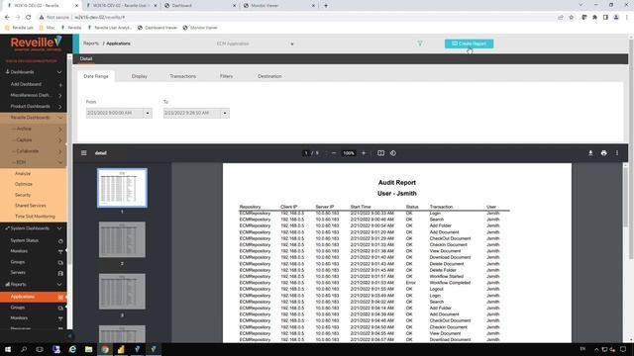The width and height of the screenshot is (634, 356).
Task: Click Applications report in sidebar
Action: 34,297
